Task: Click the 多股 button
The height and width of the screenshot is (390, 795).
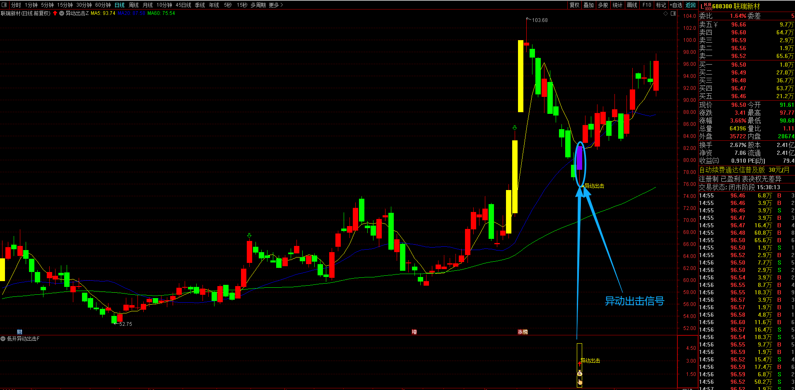Action: pos(603,5)
